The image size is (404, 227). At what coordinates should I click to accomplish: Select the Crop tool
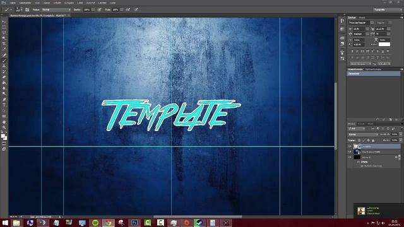4,44
